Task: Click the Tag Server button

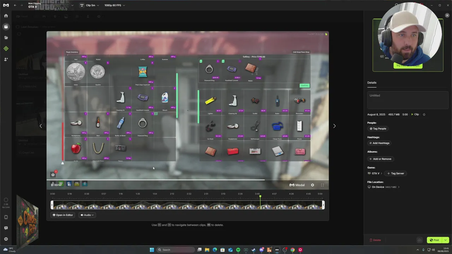Action: point(395,173)
